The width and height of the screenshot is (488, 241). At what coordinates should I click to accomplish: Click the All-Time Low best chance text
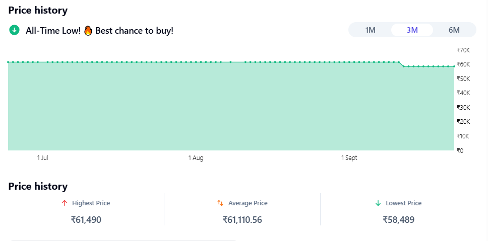tap(99, 31)
